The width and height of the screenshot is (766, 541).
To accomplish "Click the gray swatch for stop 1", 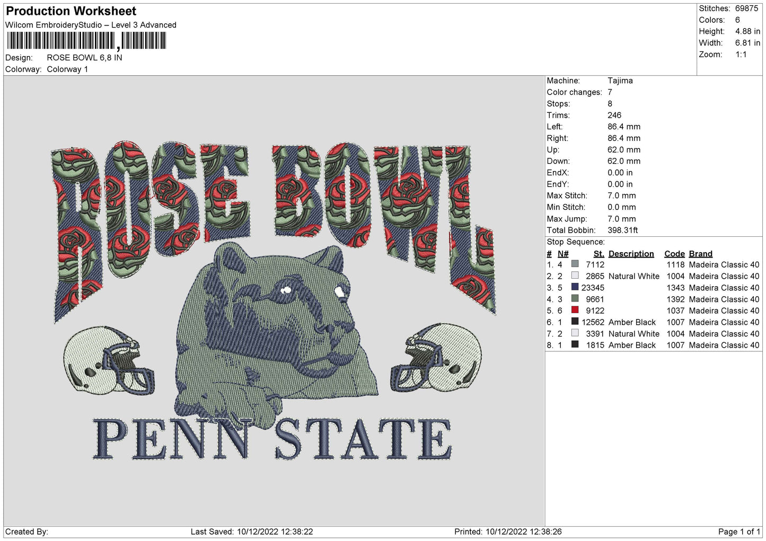I will [x=575, y=264].
